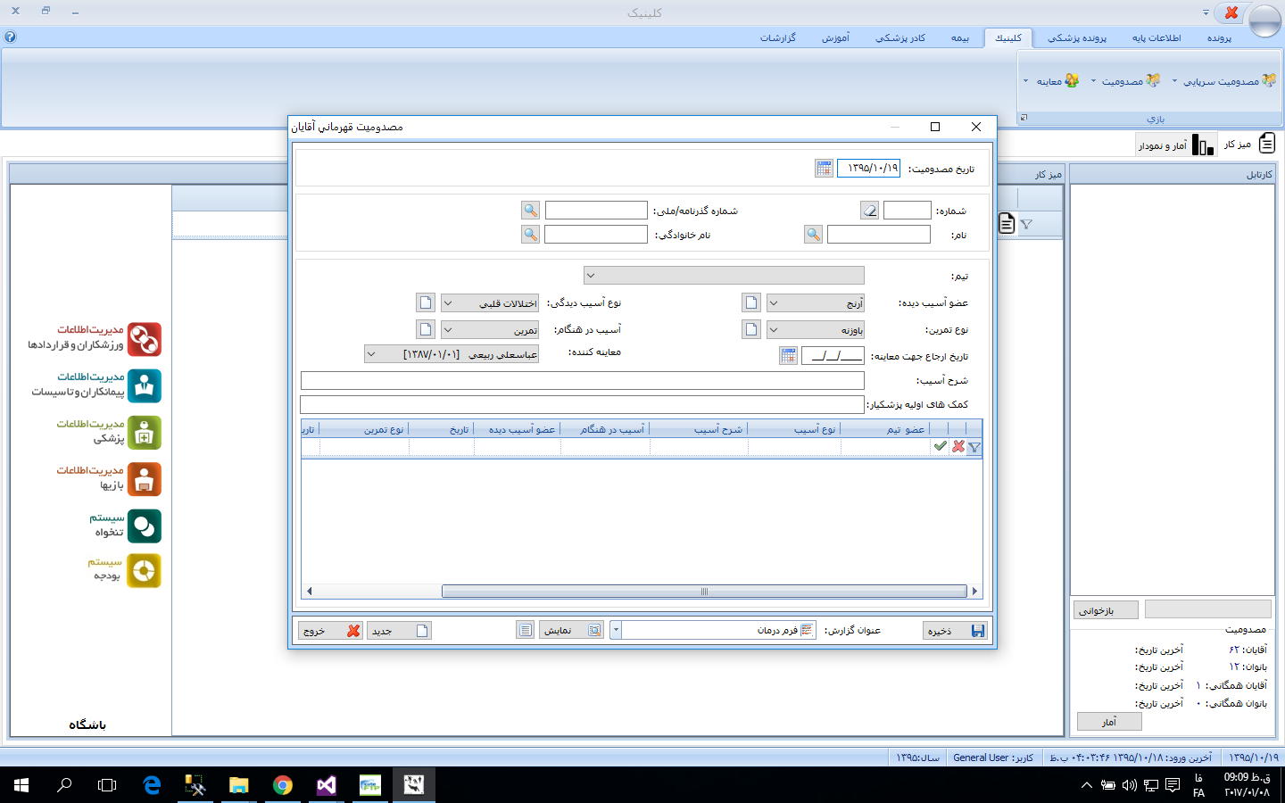This screenshot has height=803, width=1285.
Task: Click search icon beside شماره گذرنامه/ملی field
Action: coord(530,211)
